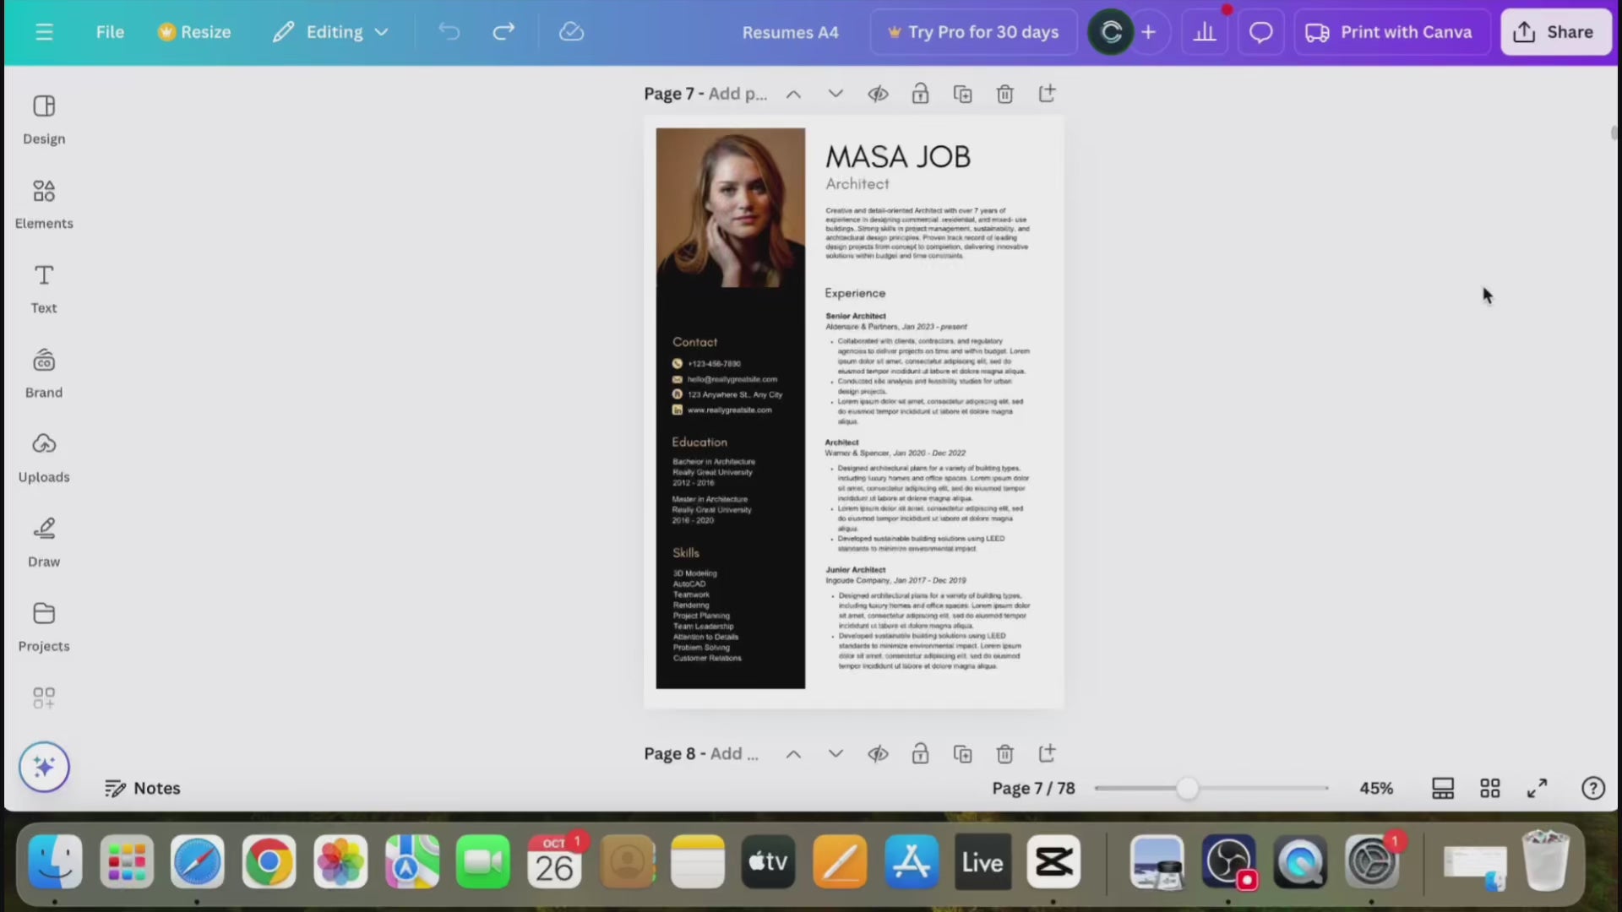Screen dimensions: 1622x912
Task: Open the 45% zoom level menu
Action: coord(1376,788)
